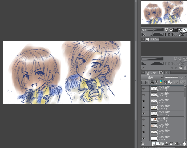The height and width of the screenshot is (148, 187).
Task: Open the Layer panel menu
Action: coord(143,73)
